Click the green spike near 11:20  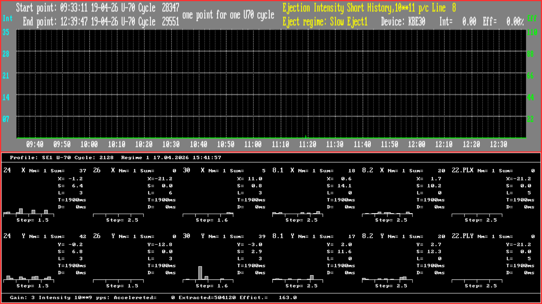306,137
